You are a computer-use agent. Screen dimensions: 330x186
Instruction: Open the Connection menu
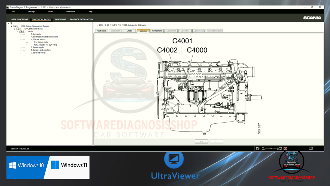tap(71, 12)
